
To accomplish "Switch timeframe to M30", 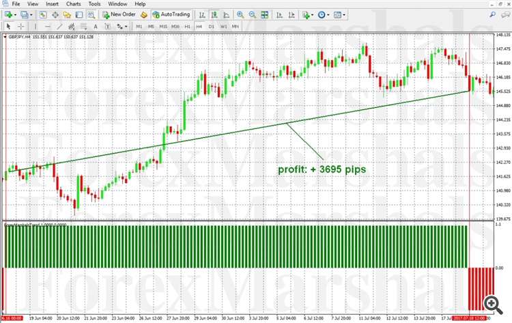I will pos(175,27).
